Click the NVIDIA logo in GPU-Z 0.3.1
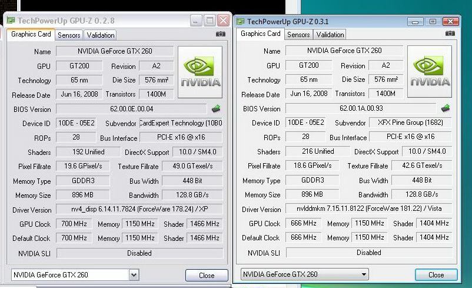Viewport: 472px width, 288px height. point(430,71)
